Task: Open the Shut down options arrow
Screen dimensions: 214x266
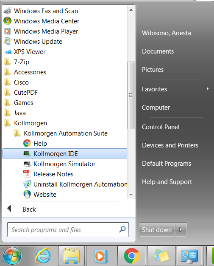Action: click(181, 230)
